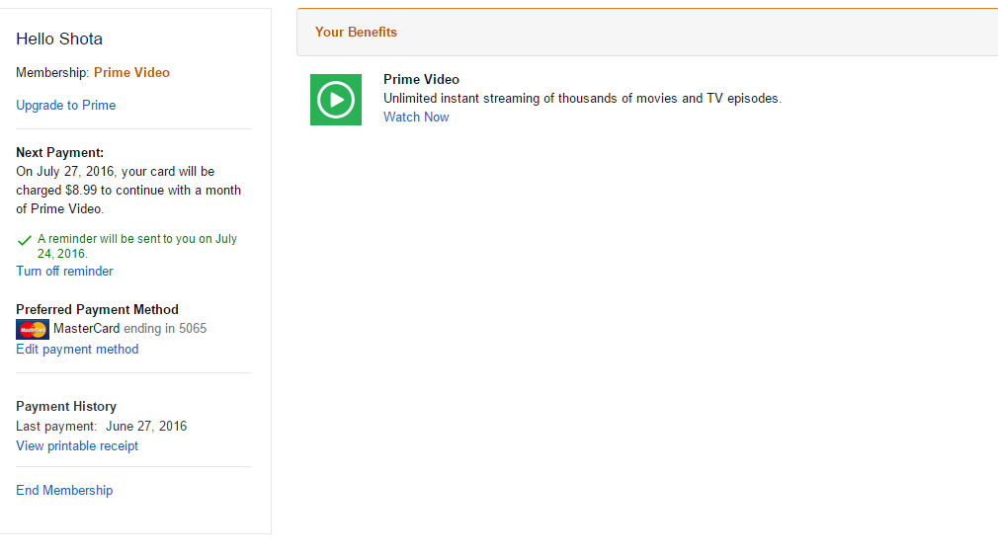The width and height of the screenshot is (998, 558).
Task: Click the card text ending in 5065
Action: [x=129, y=328]
